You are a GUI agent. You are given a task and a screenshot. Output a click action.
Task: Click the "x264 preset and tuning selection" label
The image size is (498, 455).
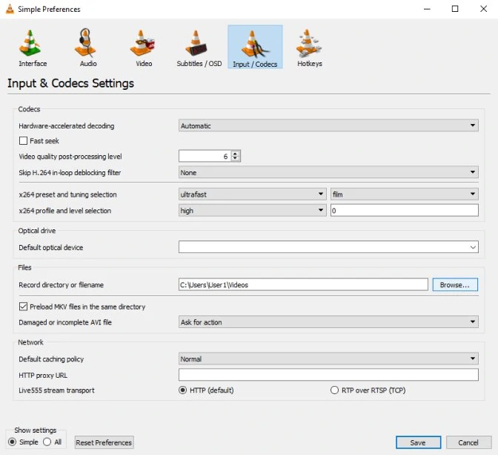pos(67,194)
